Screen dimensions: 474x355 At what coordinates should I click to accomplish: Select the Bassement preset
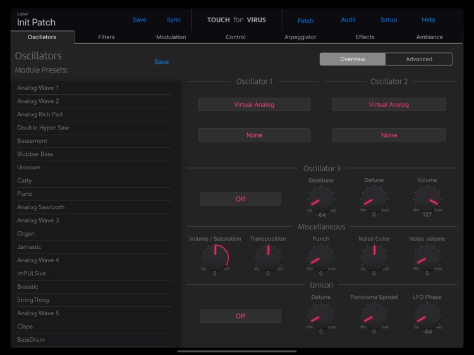click(x=94, y=141)
